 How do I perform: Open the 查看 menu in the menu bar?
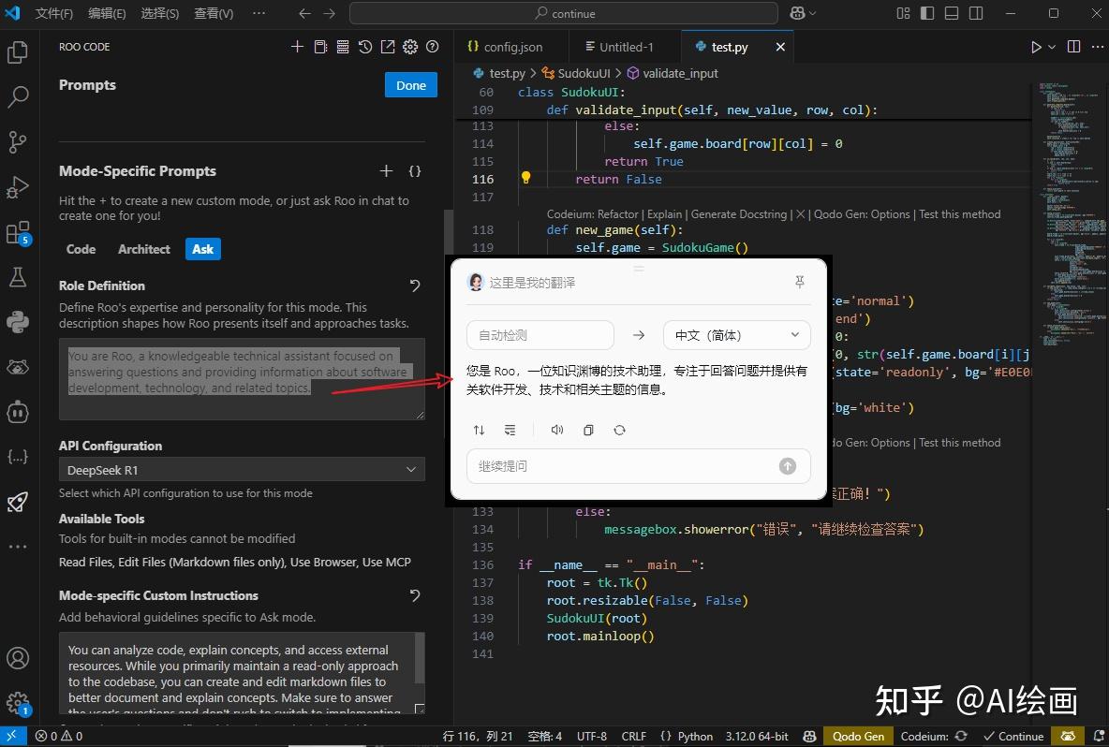click(x=213, y=13)
